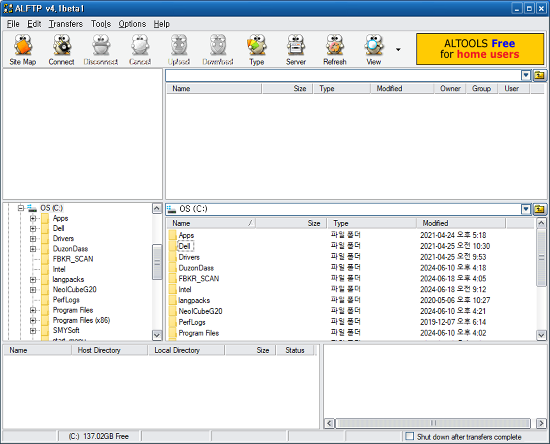Expand the DuzonDass folder in the tree

click(x=33, y=249)
